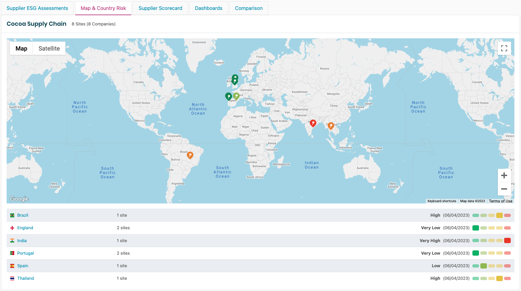Image resolution: width=521 pixels, height=291 pixels.
Task: Go to Supplier ESG Assessments tab
Action: [37, 8]
